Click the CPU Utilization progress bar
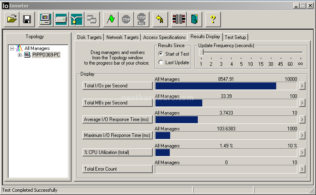The image size is (316, 195). tap(226, 153)
